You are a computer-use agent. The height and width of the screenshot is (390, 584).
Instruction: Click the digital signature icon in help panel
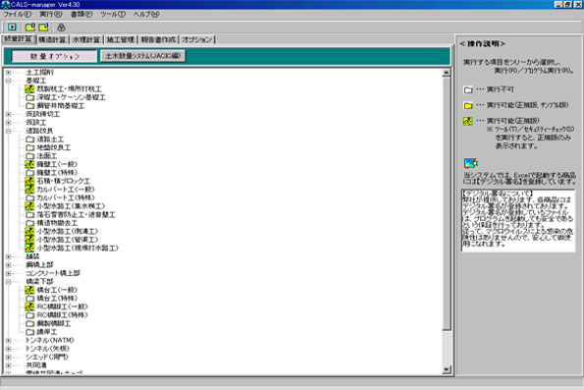point(471,163)
